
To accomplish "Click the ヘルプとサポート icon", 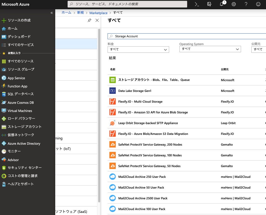I will tap(4, 184).
